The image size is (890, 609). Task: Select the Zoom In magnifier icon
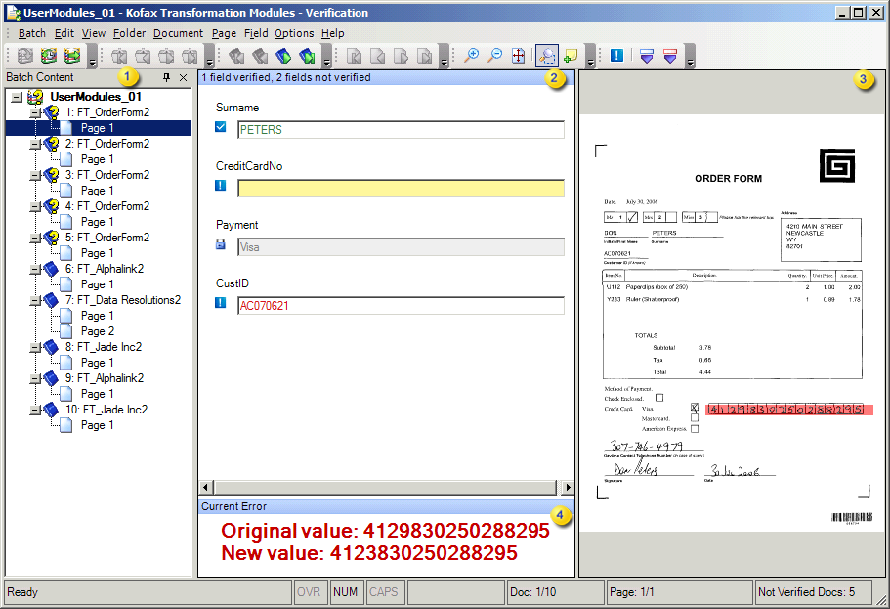point(472,56)
